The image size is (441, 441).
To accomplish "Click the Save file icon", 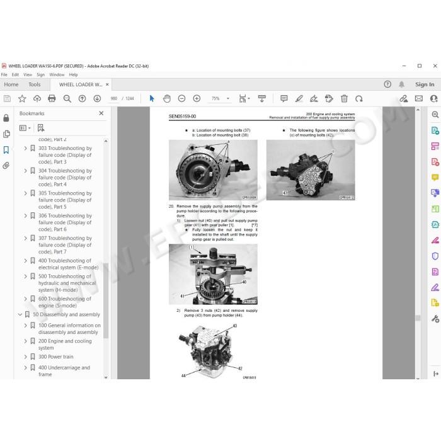I will click(x=7, y=98).
